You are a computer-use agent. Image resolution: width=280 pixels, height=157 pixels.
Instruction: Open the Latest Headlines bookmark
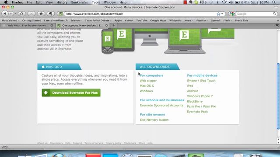pyautogui.click(x=56, y=20)
